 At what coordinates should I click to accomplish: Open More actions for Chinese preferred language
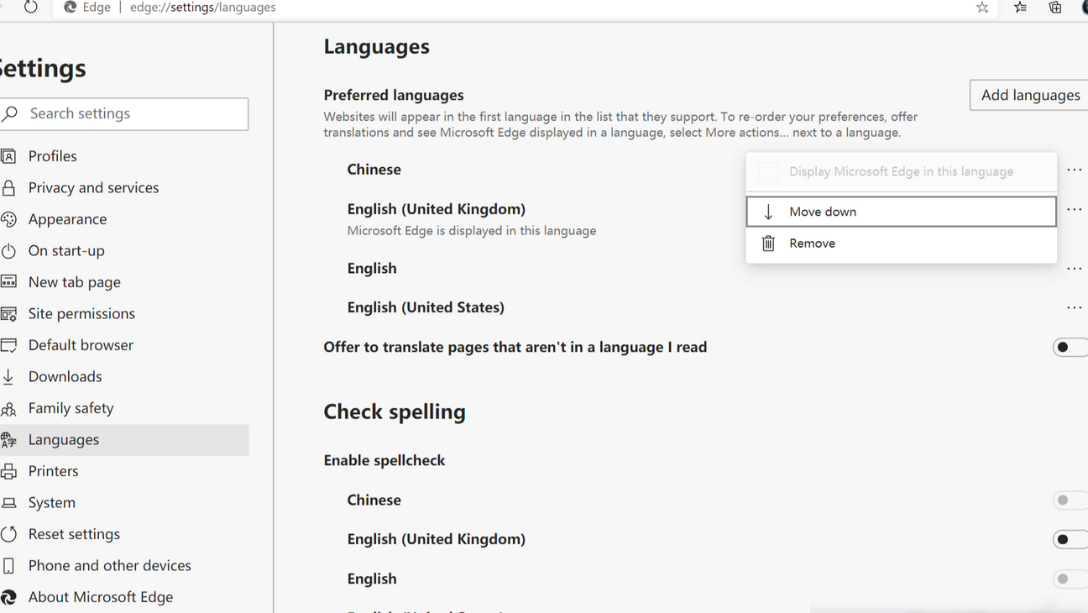pyautogui.click(x=1074, y=170)
